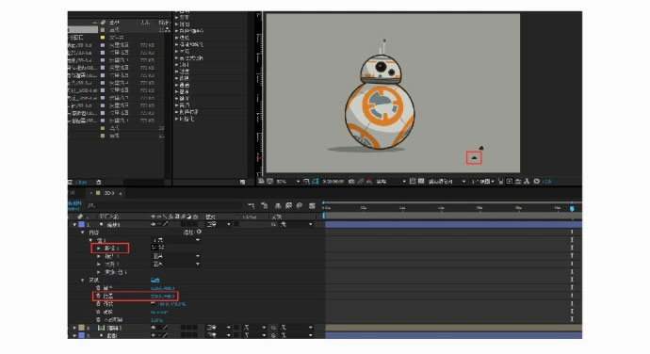The width and height of the screenshot is (650, 354).
Task: Click the scale constrain proportions link icon
Action: tap(154, 304)
